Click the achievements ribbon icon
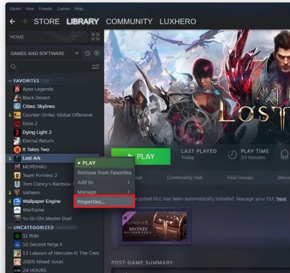The image size is (290, 273). (x=284, y=155)
